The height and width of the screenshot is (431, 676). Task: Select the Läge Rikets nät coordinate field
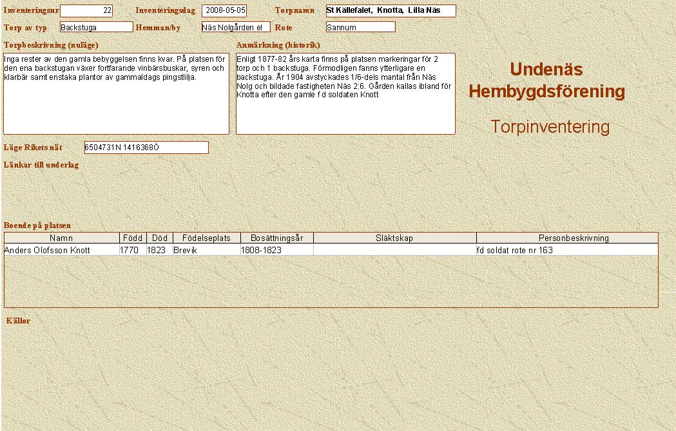(146, 148)
